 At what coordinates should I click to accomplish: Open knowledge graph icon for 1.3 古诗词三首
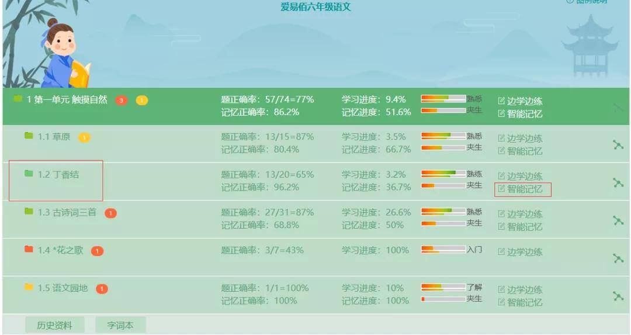point(618,220)
